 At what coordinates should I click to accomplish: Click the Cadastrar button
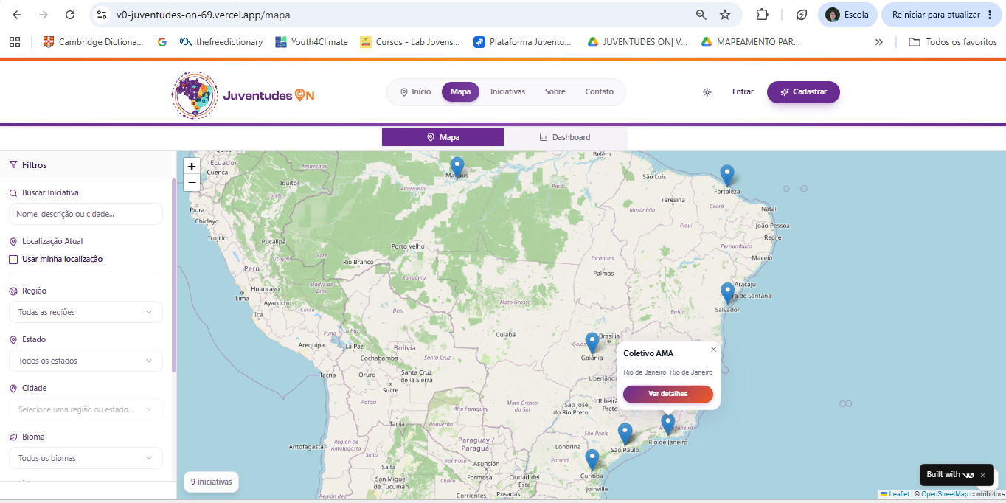click(803, 92)
